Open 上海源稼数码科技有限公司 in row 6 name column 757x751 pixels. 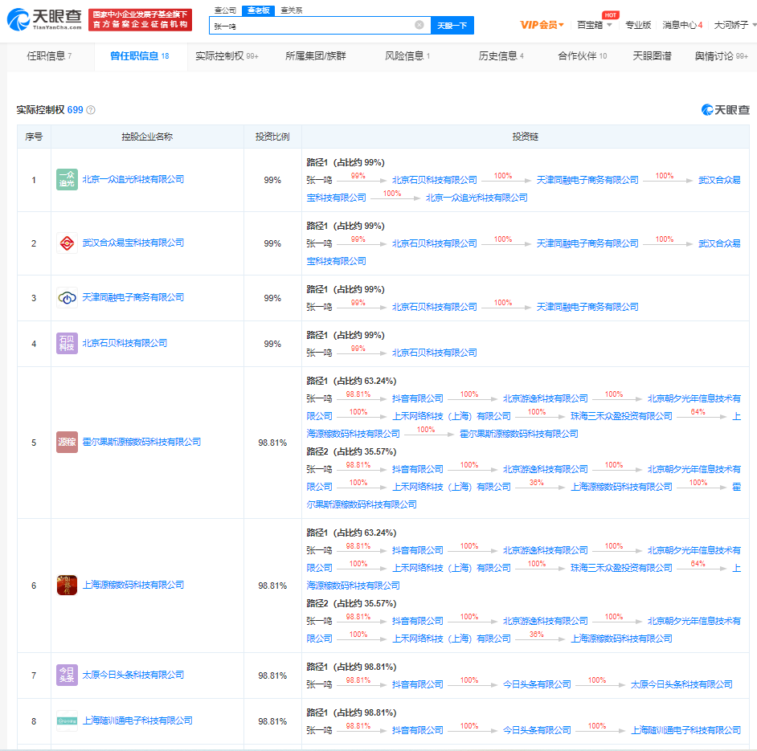point(133,585)
